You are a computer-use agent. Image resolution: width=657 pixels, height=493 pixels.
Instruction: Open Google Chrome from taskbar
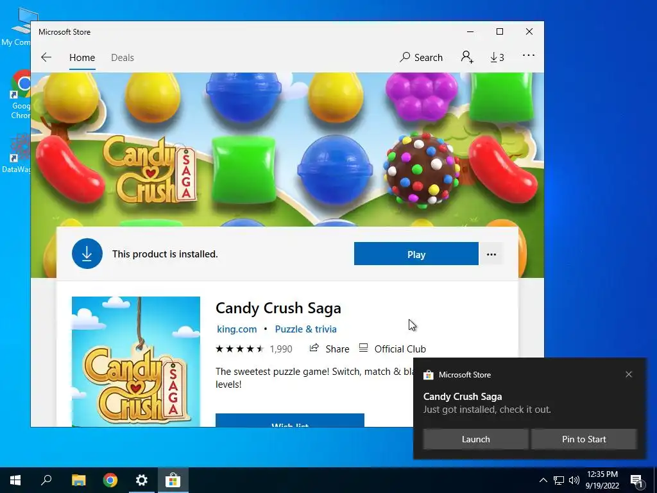[x=110, y=480]
